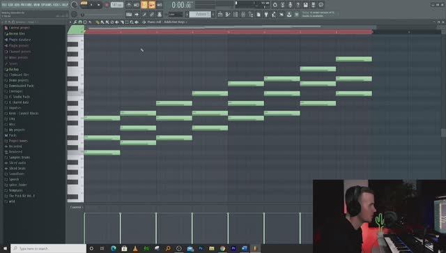The image size is (446, 253).
Task: Click the circular arrow icon in top toolbar
Action: click(275, 5)
